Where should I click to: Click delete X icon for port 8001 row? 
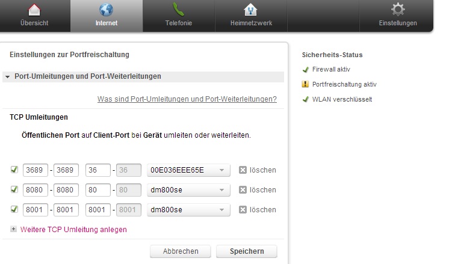[243, 209]
